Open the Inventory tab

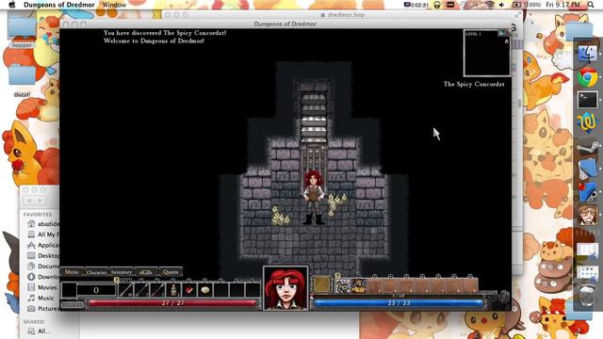point(122,272)
